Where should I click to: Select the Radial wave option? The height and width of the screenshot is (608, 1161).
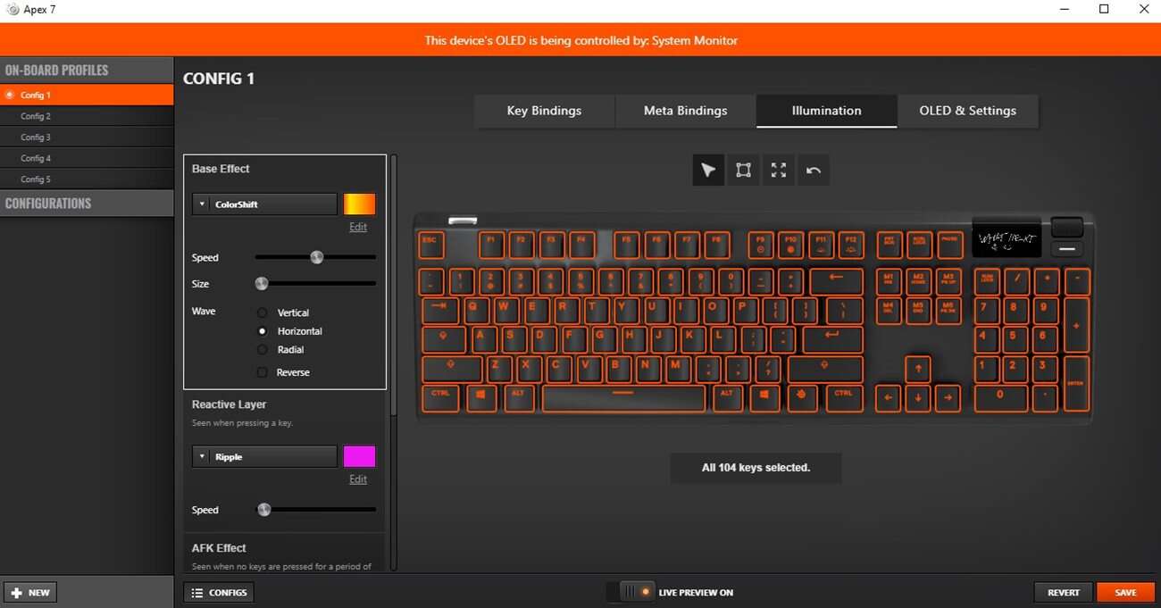[x=262, y=350]
